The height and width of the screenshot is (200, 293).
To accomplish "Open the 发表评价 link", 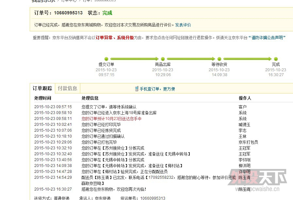I will (x=183, y=25).
